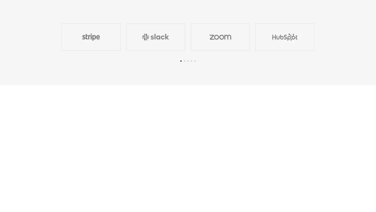
Task: Click the letter m in Zoom logo
Action: [228, 37]
